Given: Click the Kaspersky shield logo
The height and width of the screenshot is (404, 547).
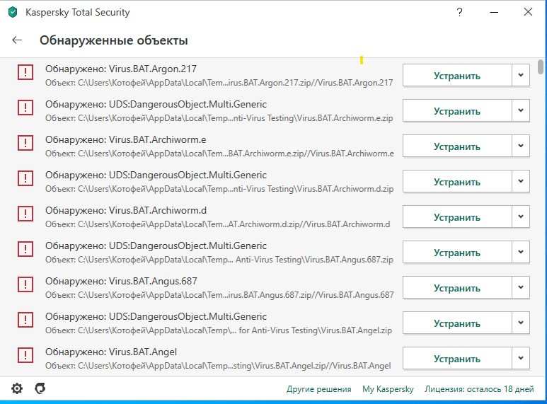Looking at the screenshot, I should [x=13, y=12].
